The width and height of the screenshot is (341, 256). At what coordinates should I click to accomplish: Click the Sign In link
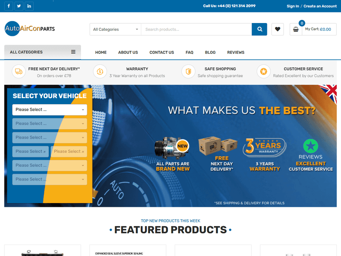point(293,6)
